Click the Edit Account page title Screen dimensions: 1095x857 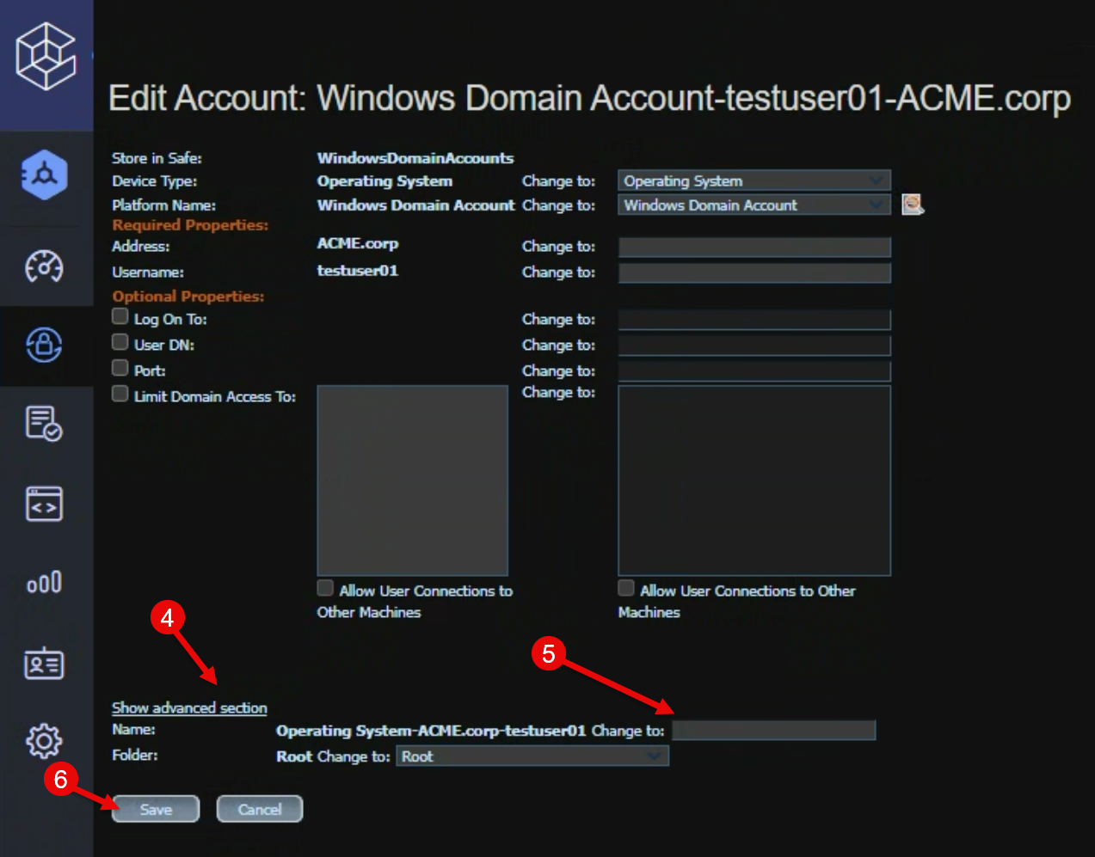point(590,98)
